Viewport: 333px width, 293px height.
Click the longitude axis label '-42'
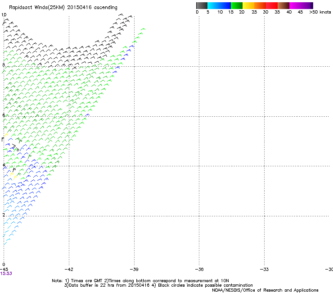click(x=69, y=270)
